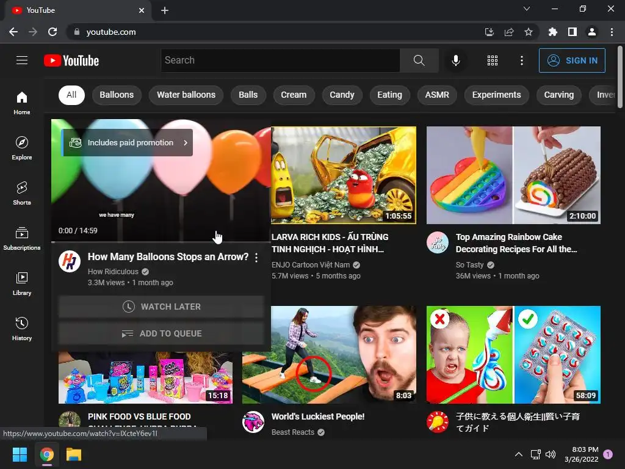The width and height of the screenshot is (625, 469).
Task: Click the video preview progress bar
Action: (161, 242)
